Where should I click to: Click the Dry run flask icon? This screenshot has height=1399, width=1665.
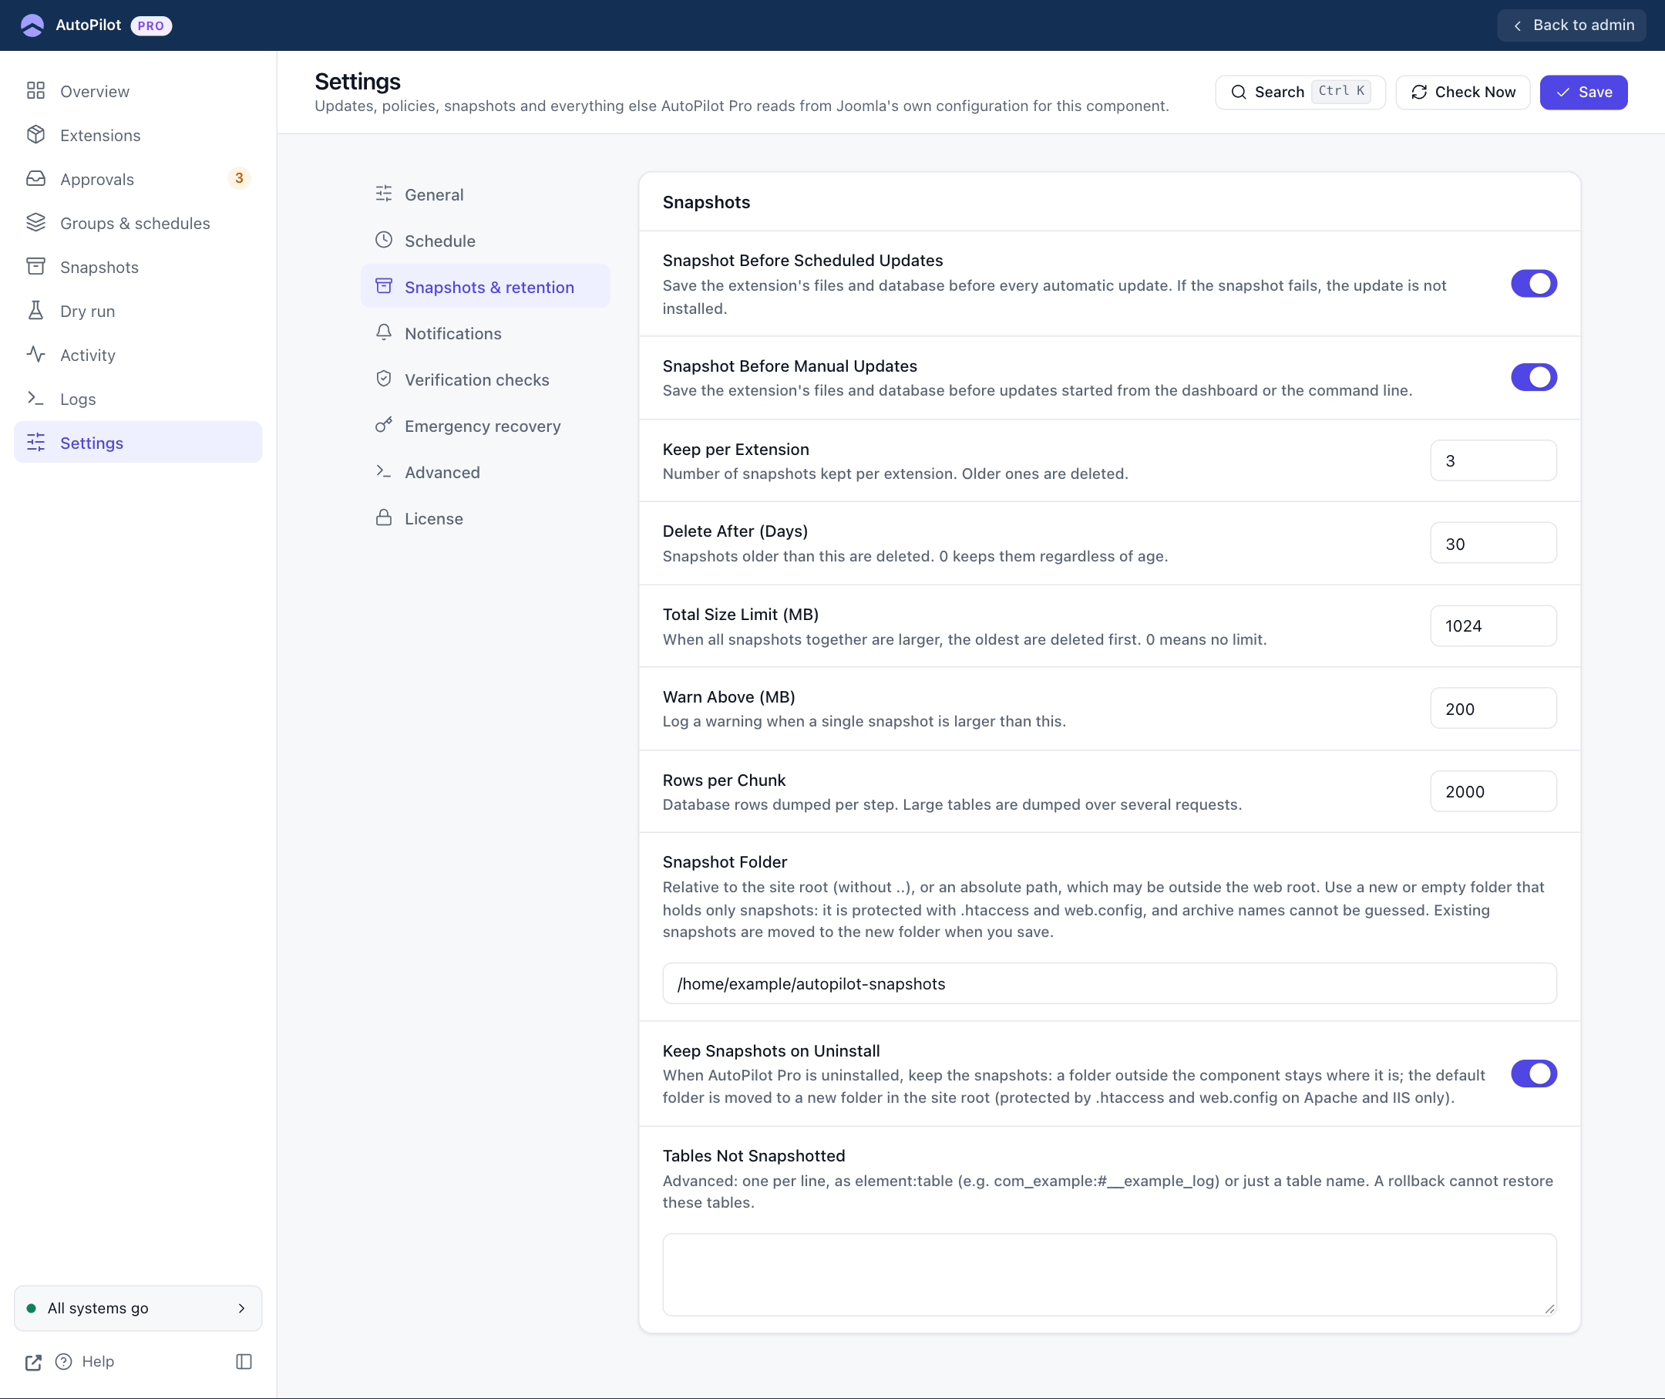(x=35, y=311)
